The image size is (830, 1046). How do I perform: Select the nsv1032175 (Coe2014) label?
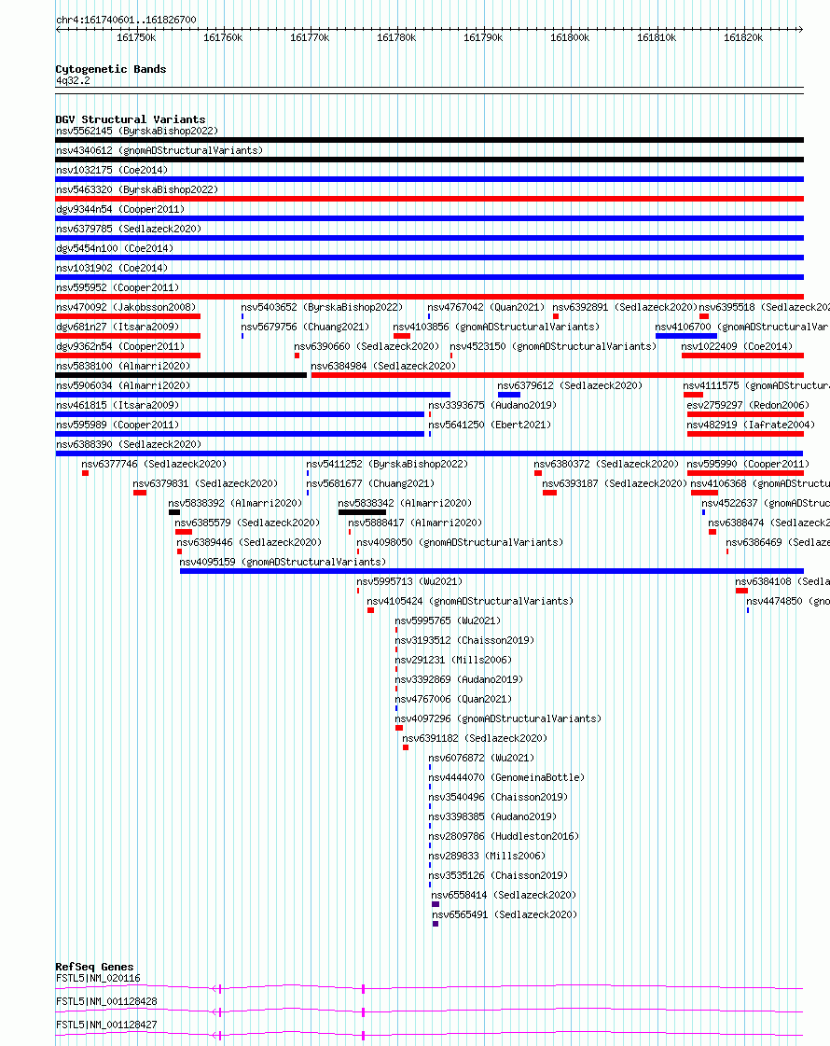pyautogui.click(x=112, y=170)
